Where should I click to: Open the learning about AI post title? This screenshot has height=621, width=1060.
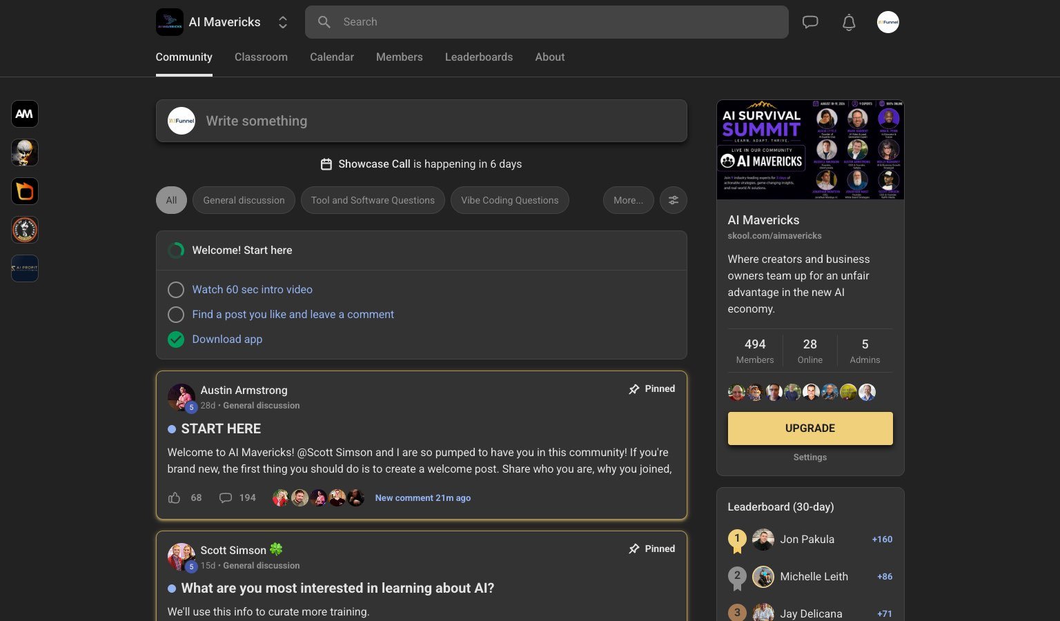(337, 589)
